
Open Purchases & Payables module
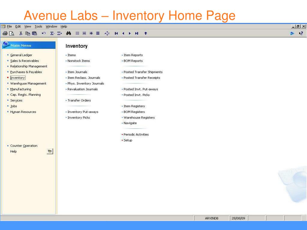coord(26,72)
